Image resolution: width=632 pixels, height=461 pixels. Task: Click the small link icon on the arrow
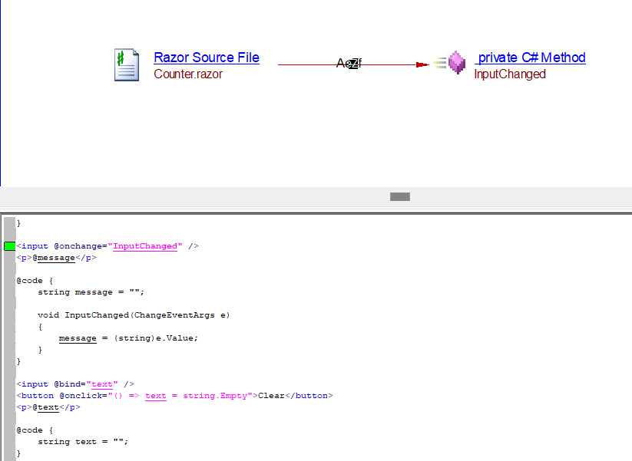tap(352, 65)
